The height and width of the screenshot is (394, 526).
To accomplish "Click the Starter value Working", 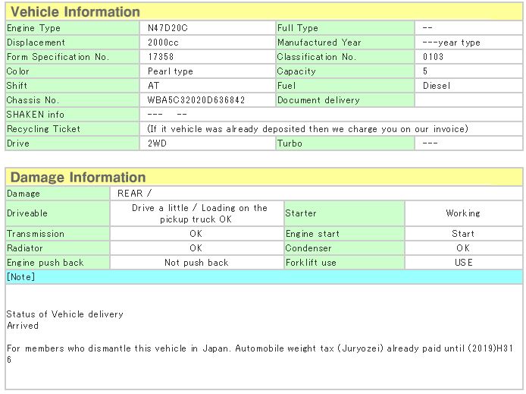I will pyautogui.click(x=462, y=213).
